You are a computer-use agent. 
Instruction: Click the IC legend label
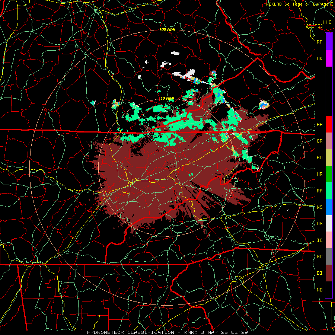319,240
